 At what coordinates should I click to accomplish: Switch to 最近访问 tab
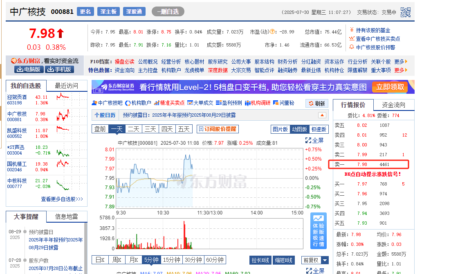coord(66,86)
